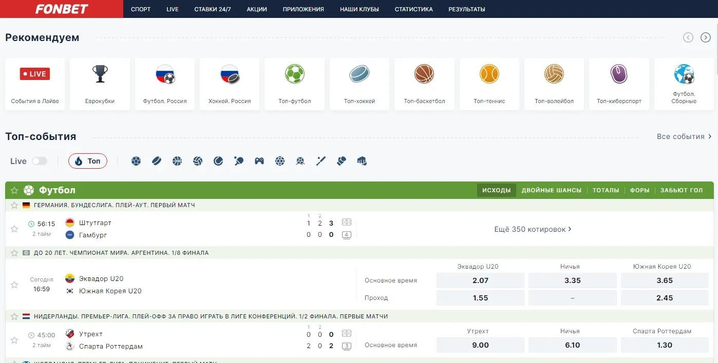This screenshot has width=718, height=363.
Task: Filter top events by volleyball icon
Action: coord(198,161)
